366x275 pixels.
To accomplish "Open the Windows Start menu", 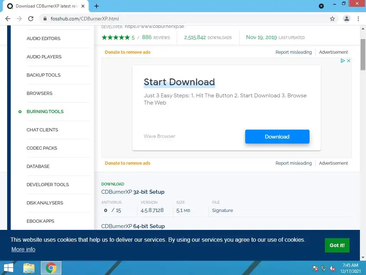I will point(9,268).
